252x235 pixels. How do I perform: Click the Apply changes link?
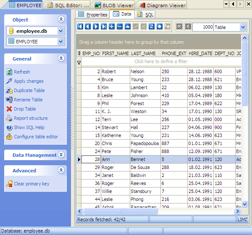point(29,81)
